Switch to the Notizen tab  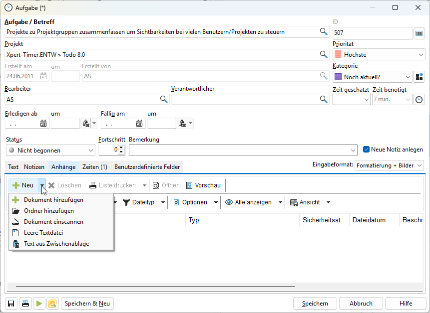tap(34, 167)
